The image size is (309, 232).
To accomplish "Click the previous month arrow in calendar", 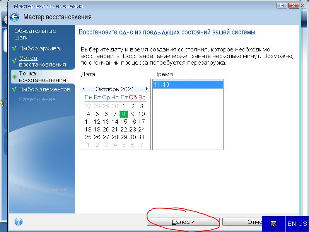I will [84, 89].
